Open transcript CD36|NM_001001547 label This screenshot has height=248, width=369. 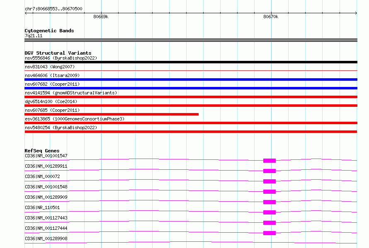coord(46,156)
